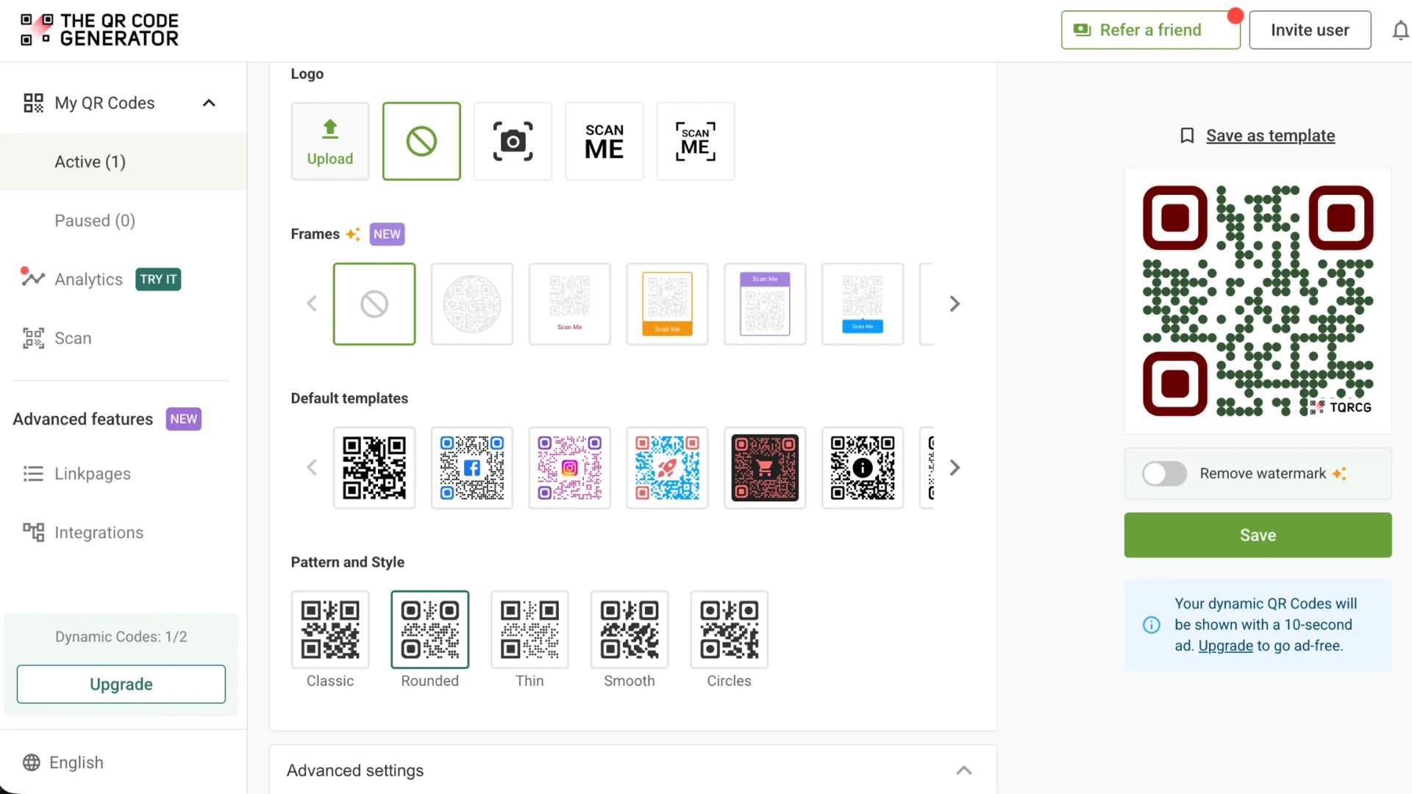
Task: Open Active (1) QR codes
Action: click(x=124, y=162)
